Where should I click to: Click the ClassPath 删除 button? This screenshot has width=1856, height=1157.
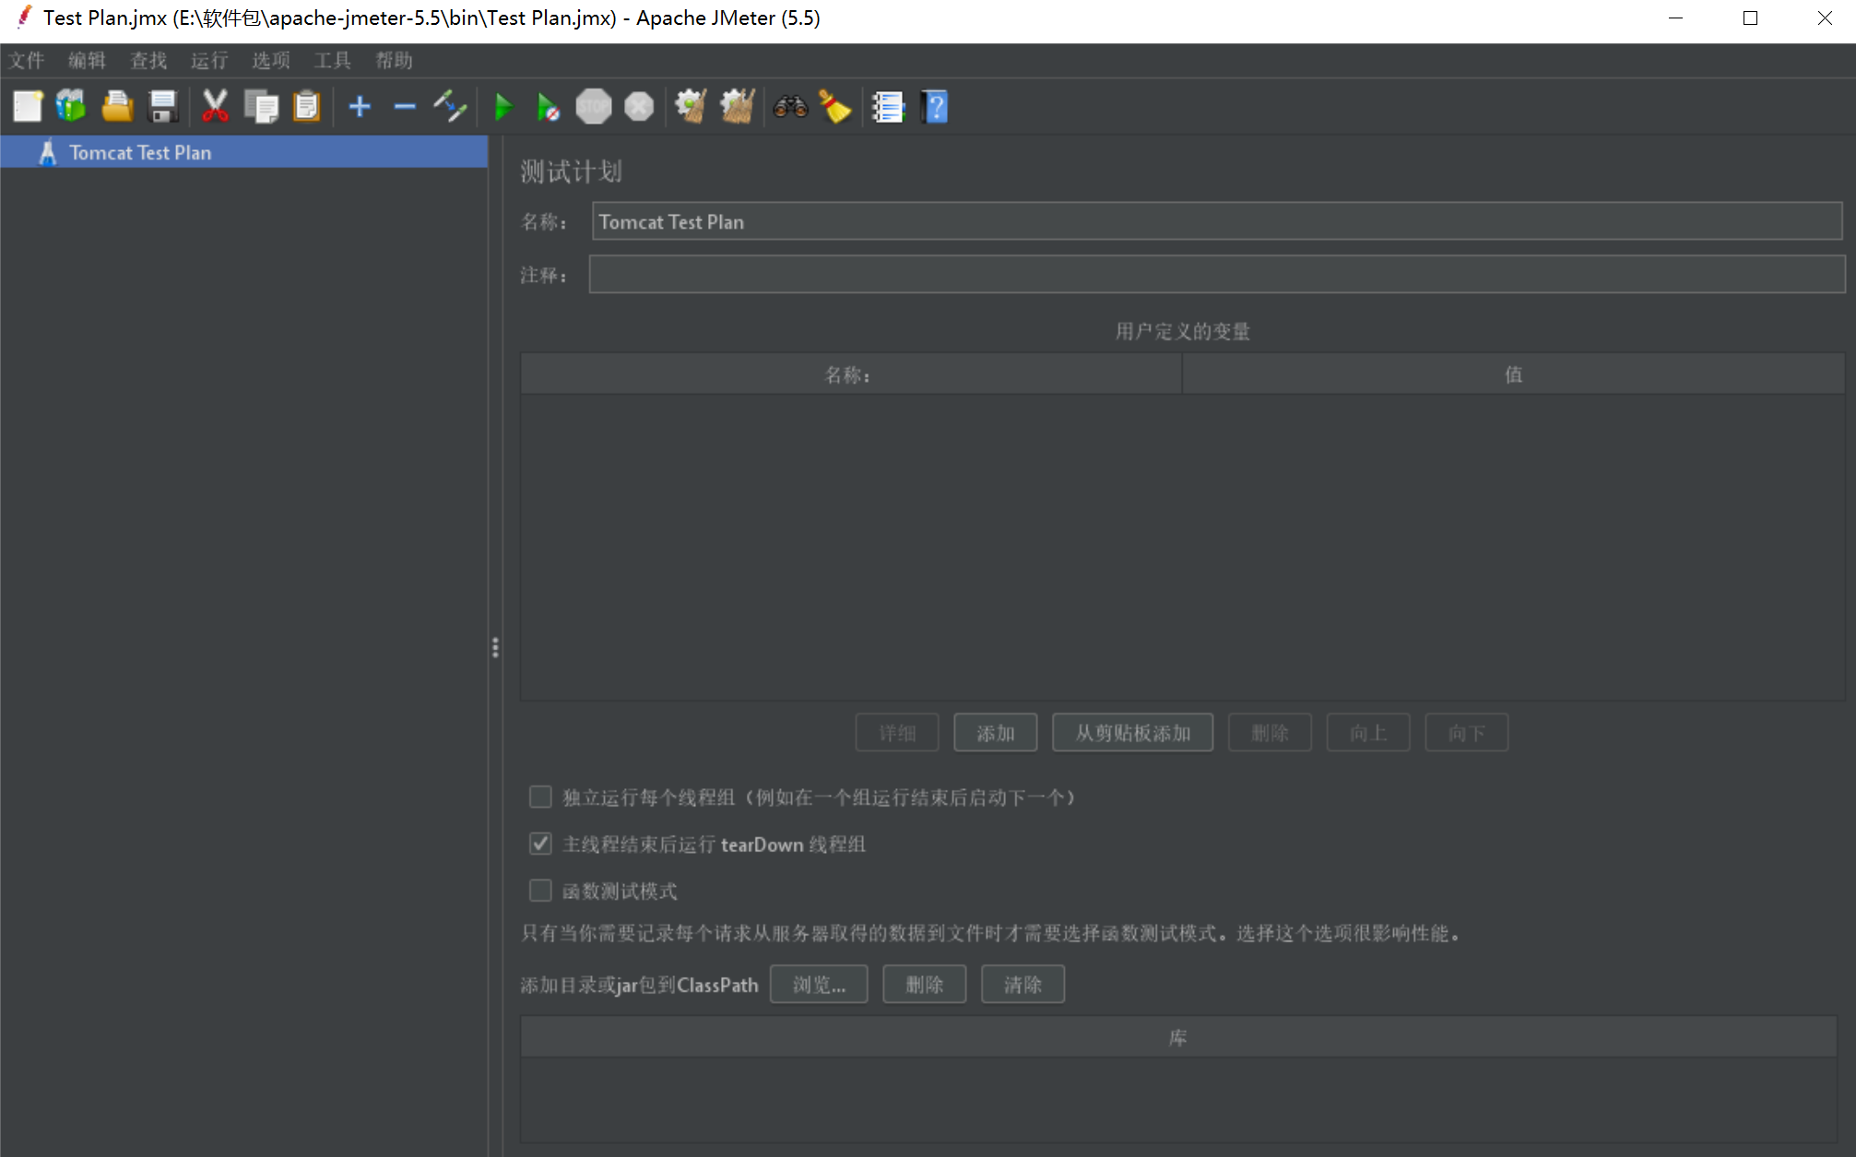pos(925,985)
